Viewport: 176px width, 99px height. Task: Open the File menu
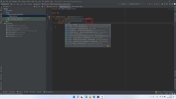coord(4,1)
